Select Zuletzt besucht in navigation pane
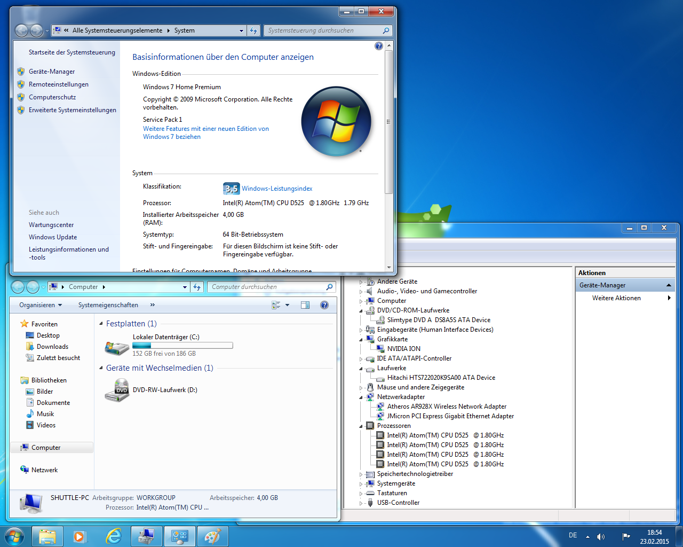Viewport: 683px width, 547px height. (x=58, y=358)
